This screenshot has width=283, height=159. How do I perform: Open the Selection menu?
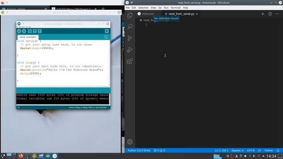click(143, 8)
